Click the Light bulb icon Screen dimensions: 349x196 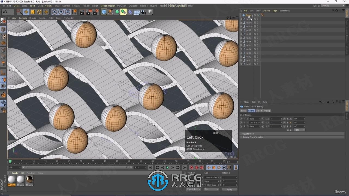point(150,12)
